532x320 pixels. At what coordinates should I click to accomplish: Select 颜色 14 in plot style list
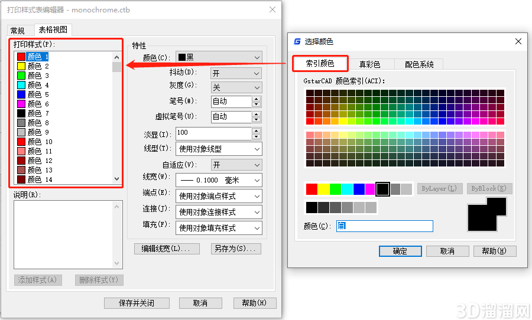[35, 179]
